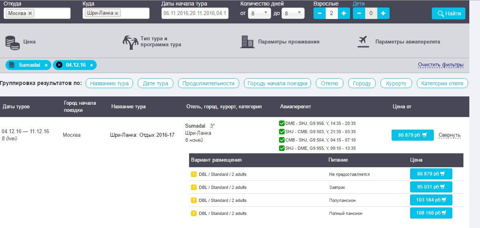Open the maximum days 'до' dropdown
The height and width of the screenshot is (228, 480).
pos(293,13)
